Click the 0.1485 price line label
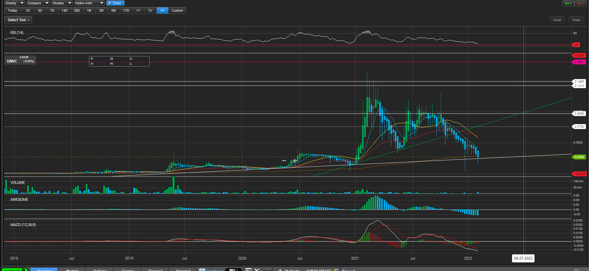Screen dimensions: 589x271 [579, 82]
